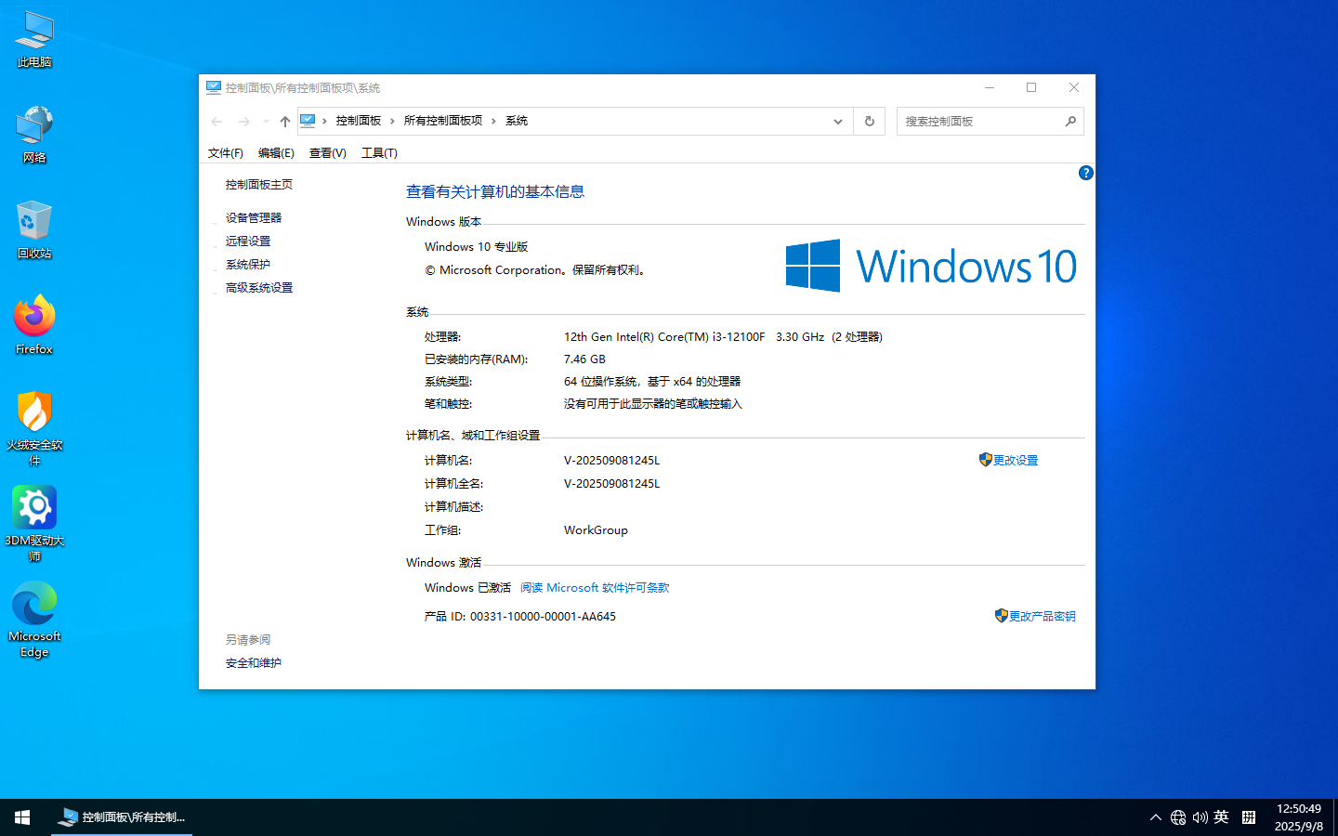Click the up-arrow to go to parent folder
The height and width of the screenshot is (836, 1338).
click(x=284, y=121)
